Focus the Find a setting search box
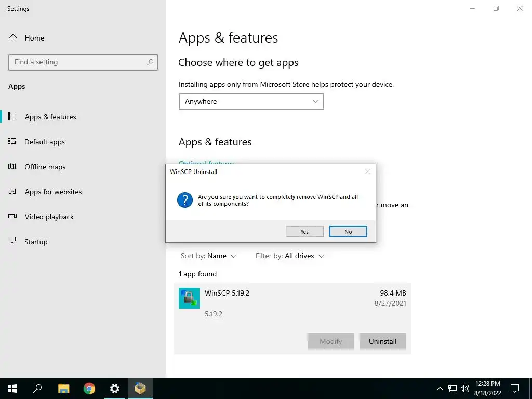 click(x=83, y=62)
